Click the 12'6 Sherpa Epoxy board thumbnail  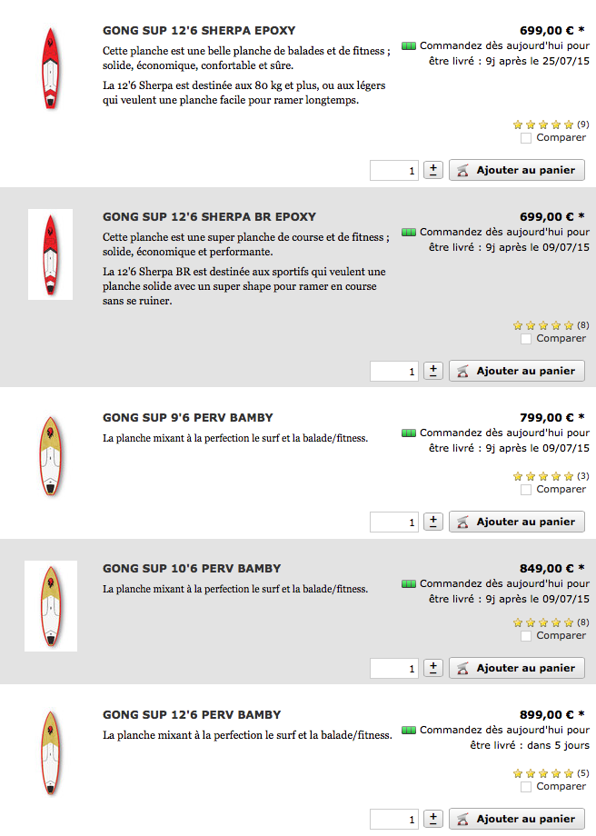coord(50,68)
